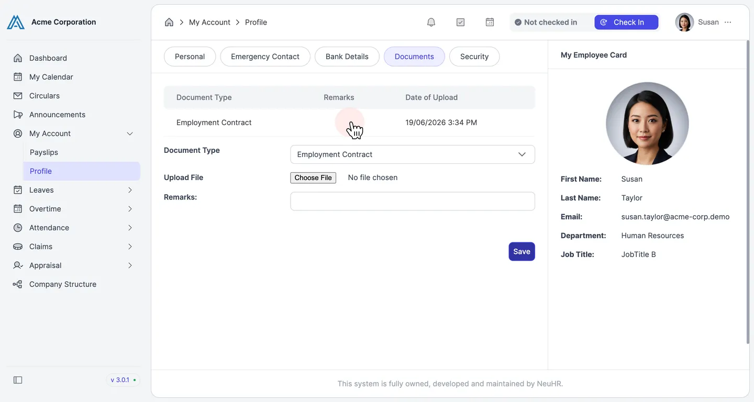Open the Bank Details tab
Screen dimensions: 754x402
(x=347, y=57)
